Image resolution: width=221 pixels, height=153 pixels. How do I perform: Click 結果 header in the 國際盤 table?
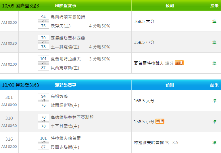click(214, 6)
